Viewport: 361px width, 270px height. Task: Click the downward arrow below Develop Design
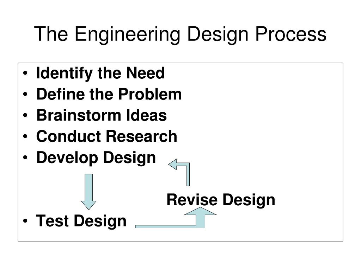click(x=88, y=192)
